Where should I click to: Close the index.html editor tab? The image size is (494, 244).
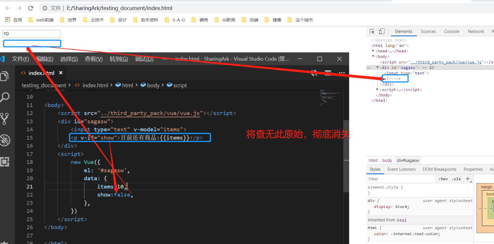click(x=61, y=73)
